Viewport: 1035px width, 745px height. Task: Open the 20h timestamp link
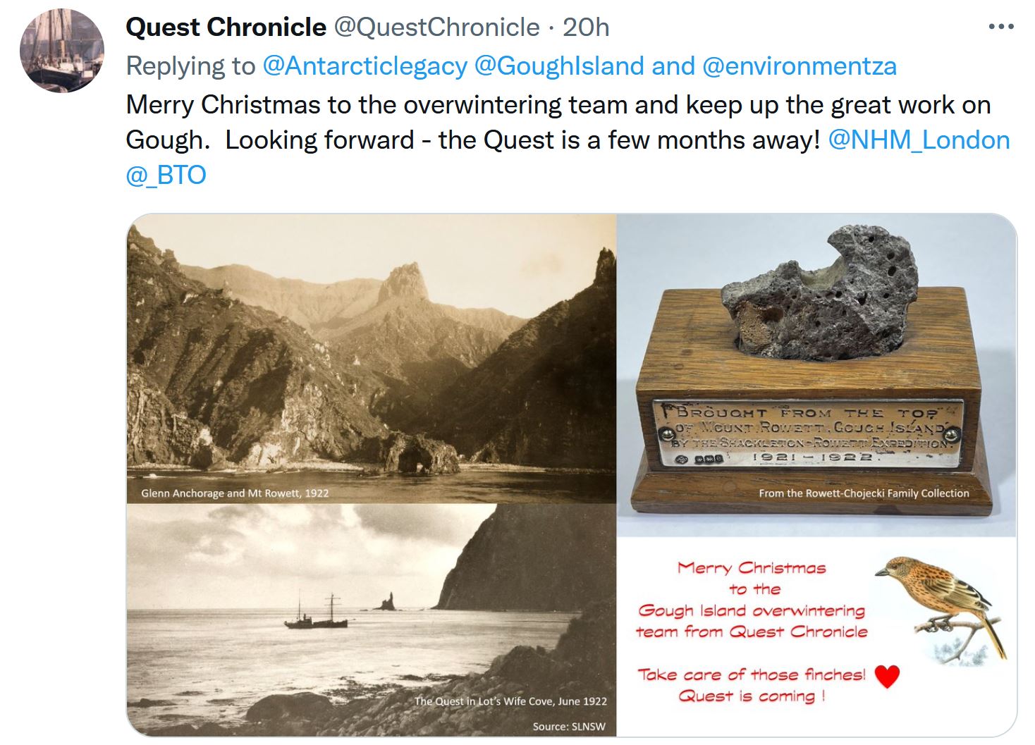click(x=586, y=27)
